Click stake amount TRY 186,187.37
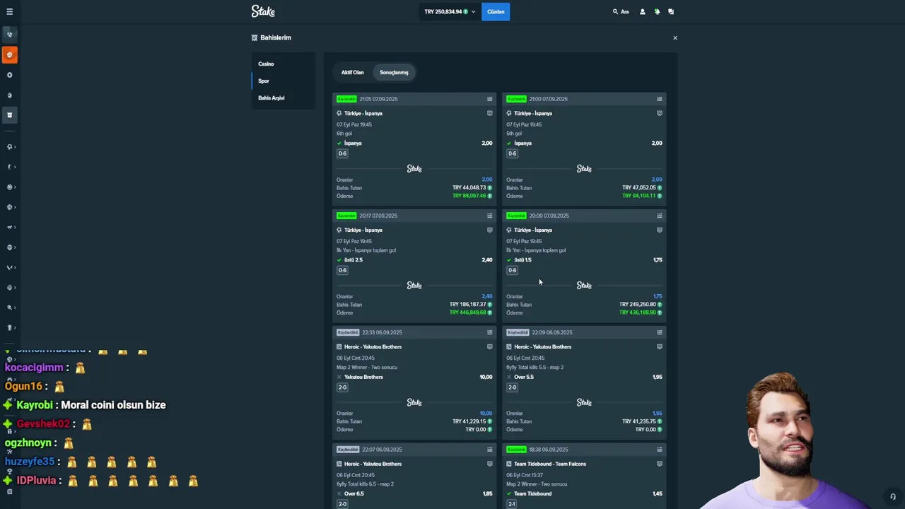 point(468,305)
